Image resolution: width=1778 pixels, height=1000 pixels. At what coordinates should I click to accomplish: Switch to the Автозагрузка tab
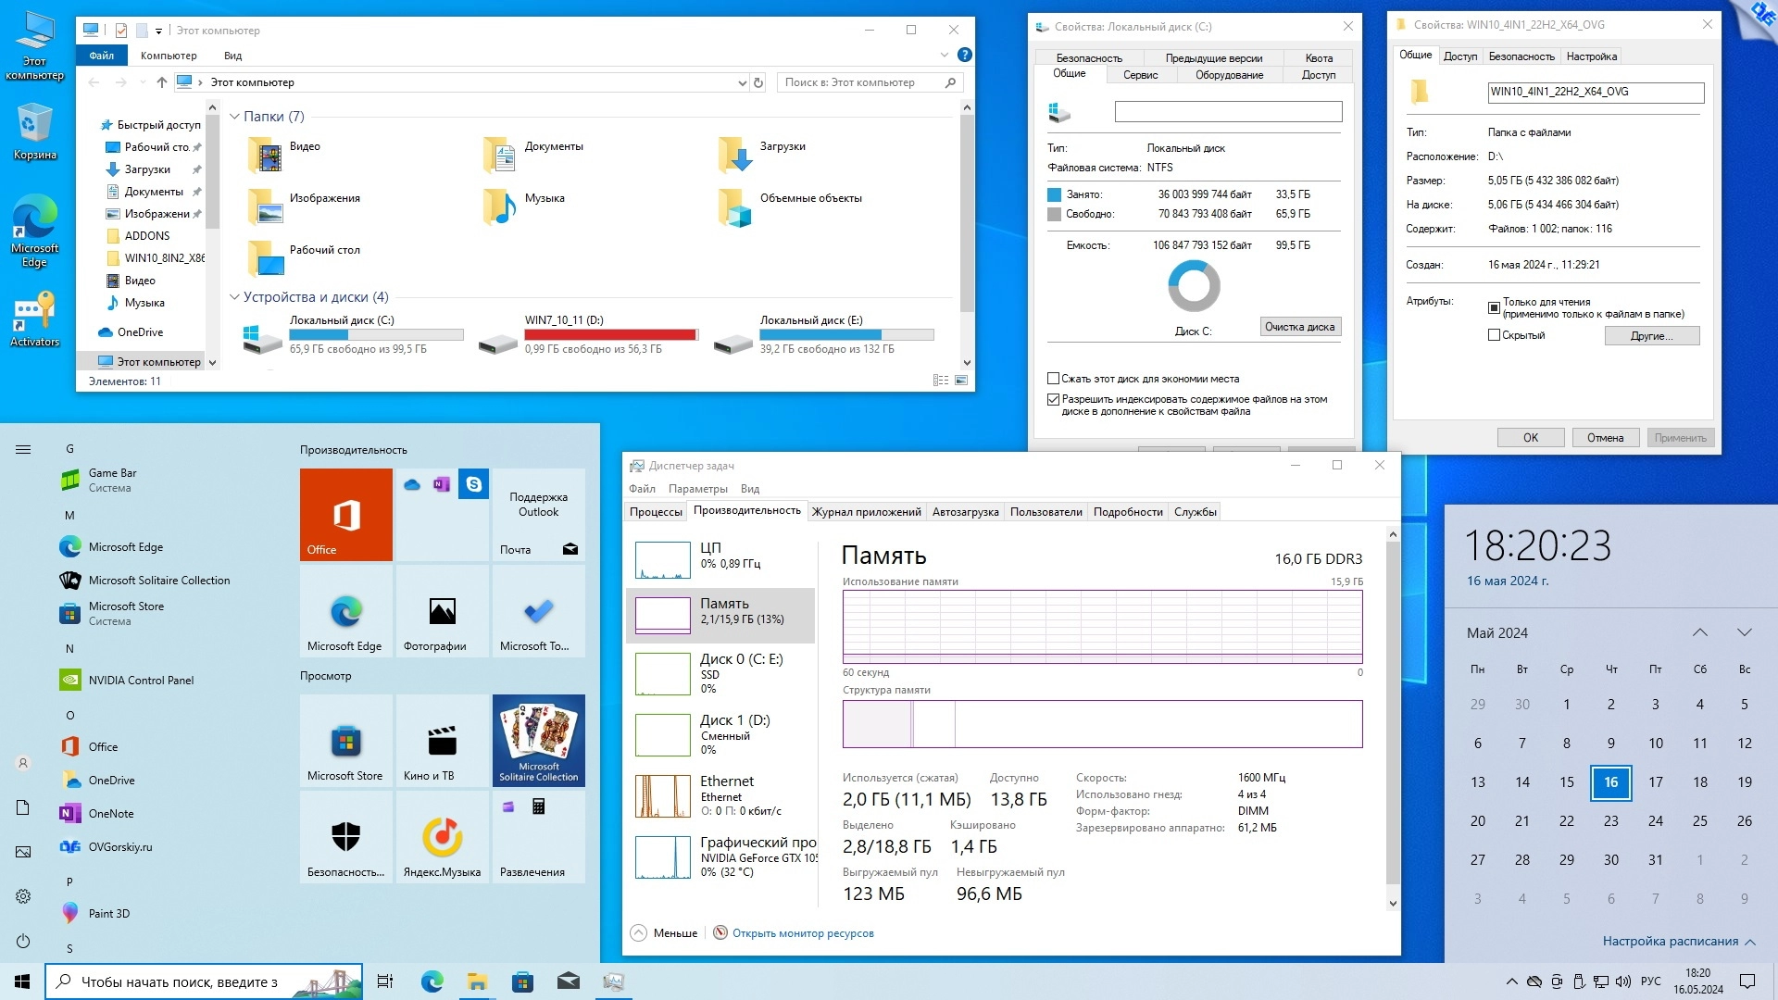point(965,512)
